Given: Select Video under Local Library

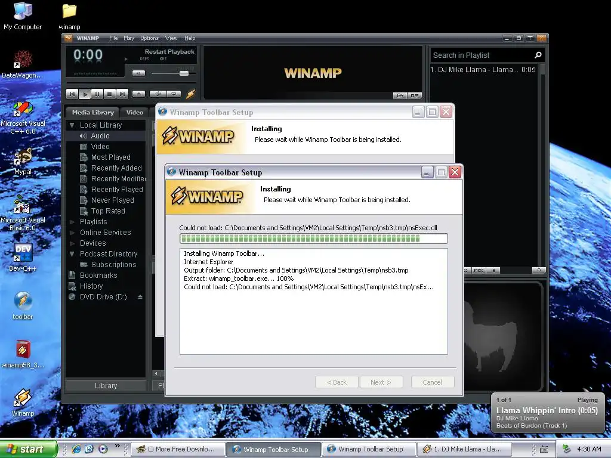Looking at the screenshot, I should pyautogui.click(x=100, y=147).
